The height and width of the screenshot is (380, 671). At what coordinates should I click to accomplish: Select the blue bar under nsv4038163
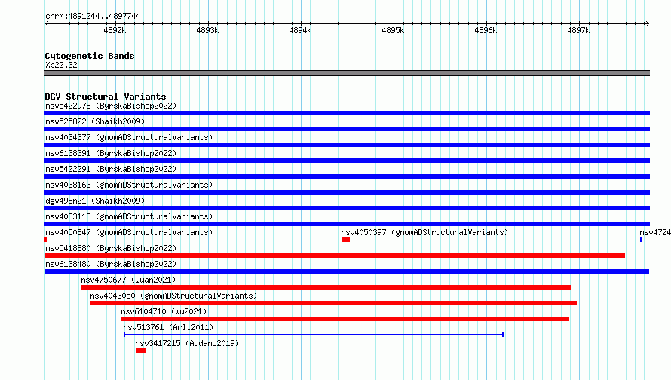coord(347,192)
